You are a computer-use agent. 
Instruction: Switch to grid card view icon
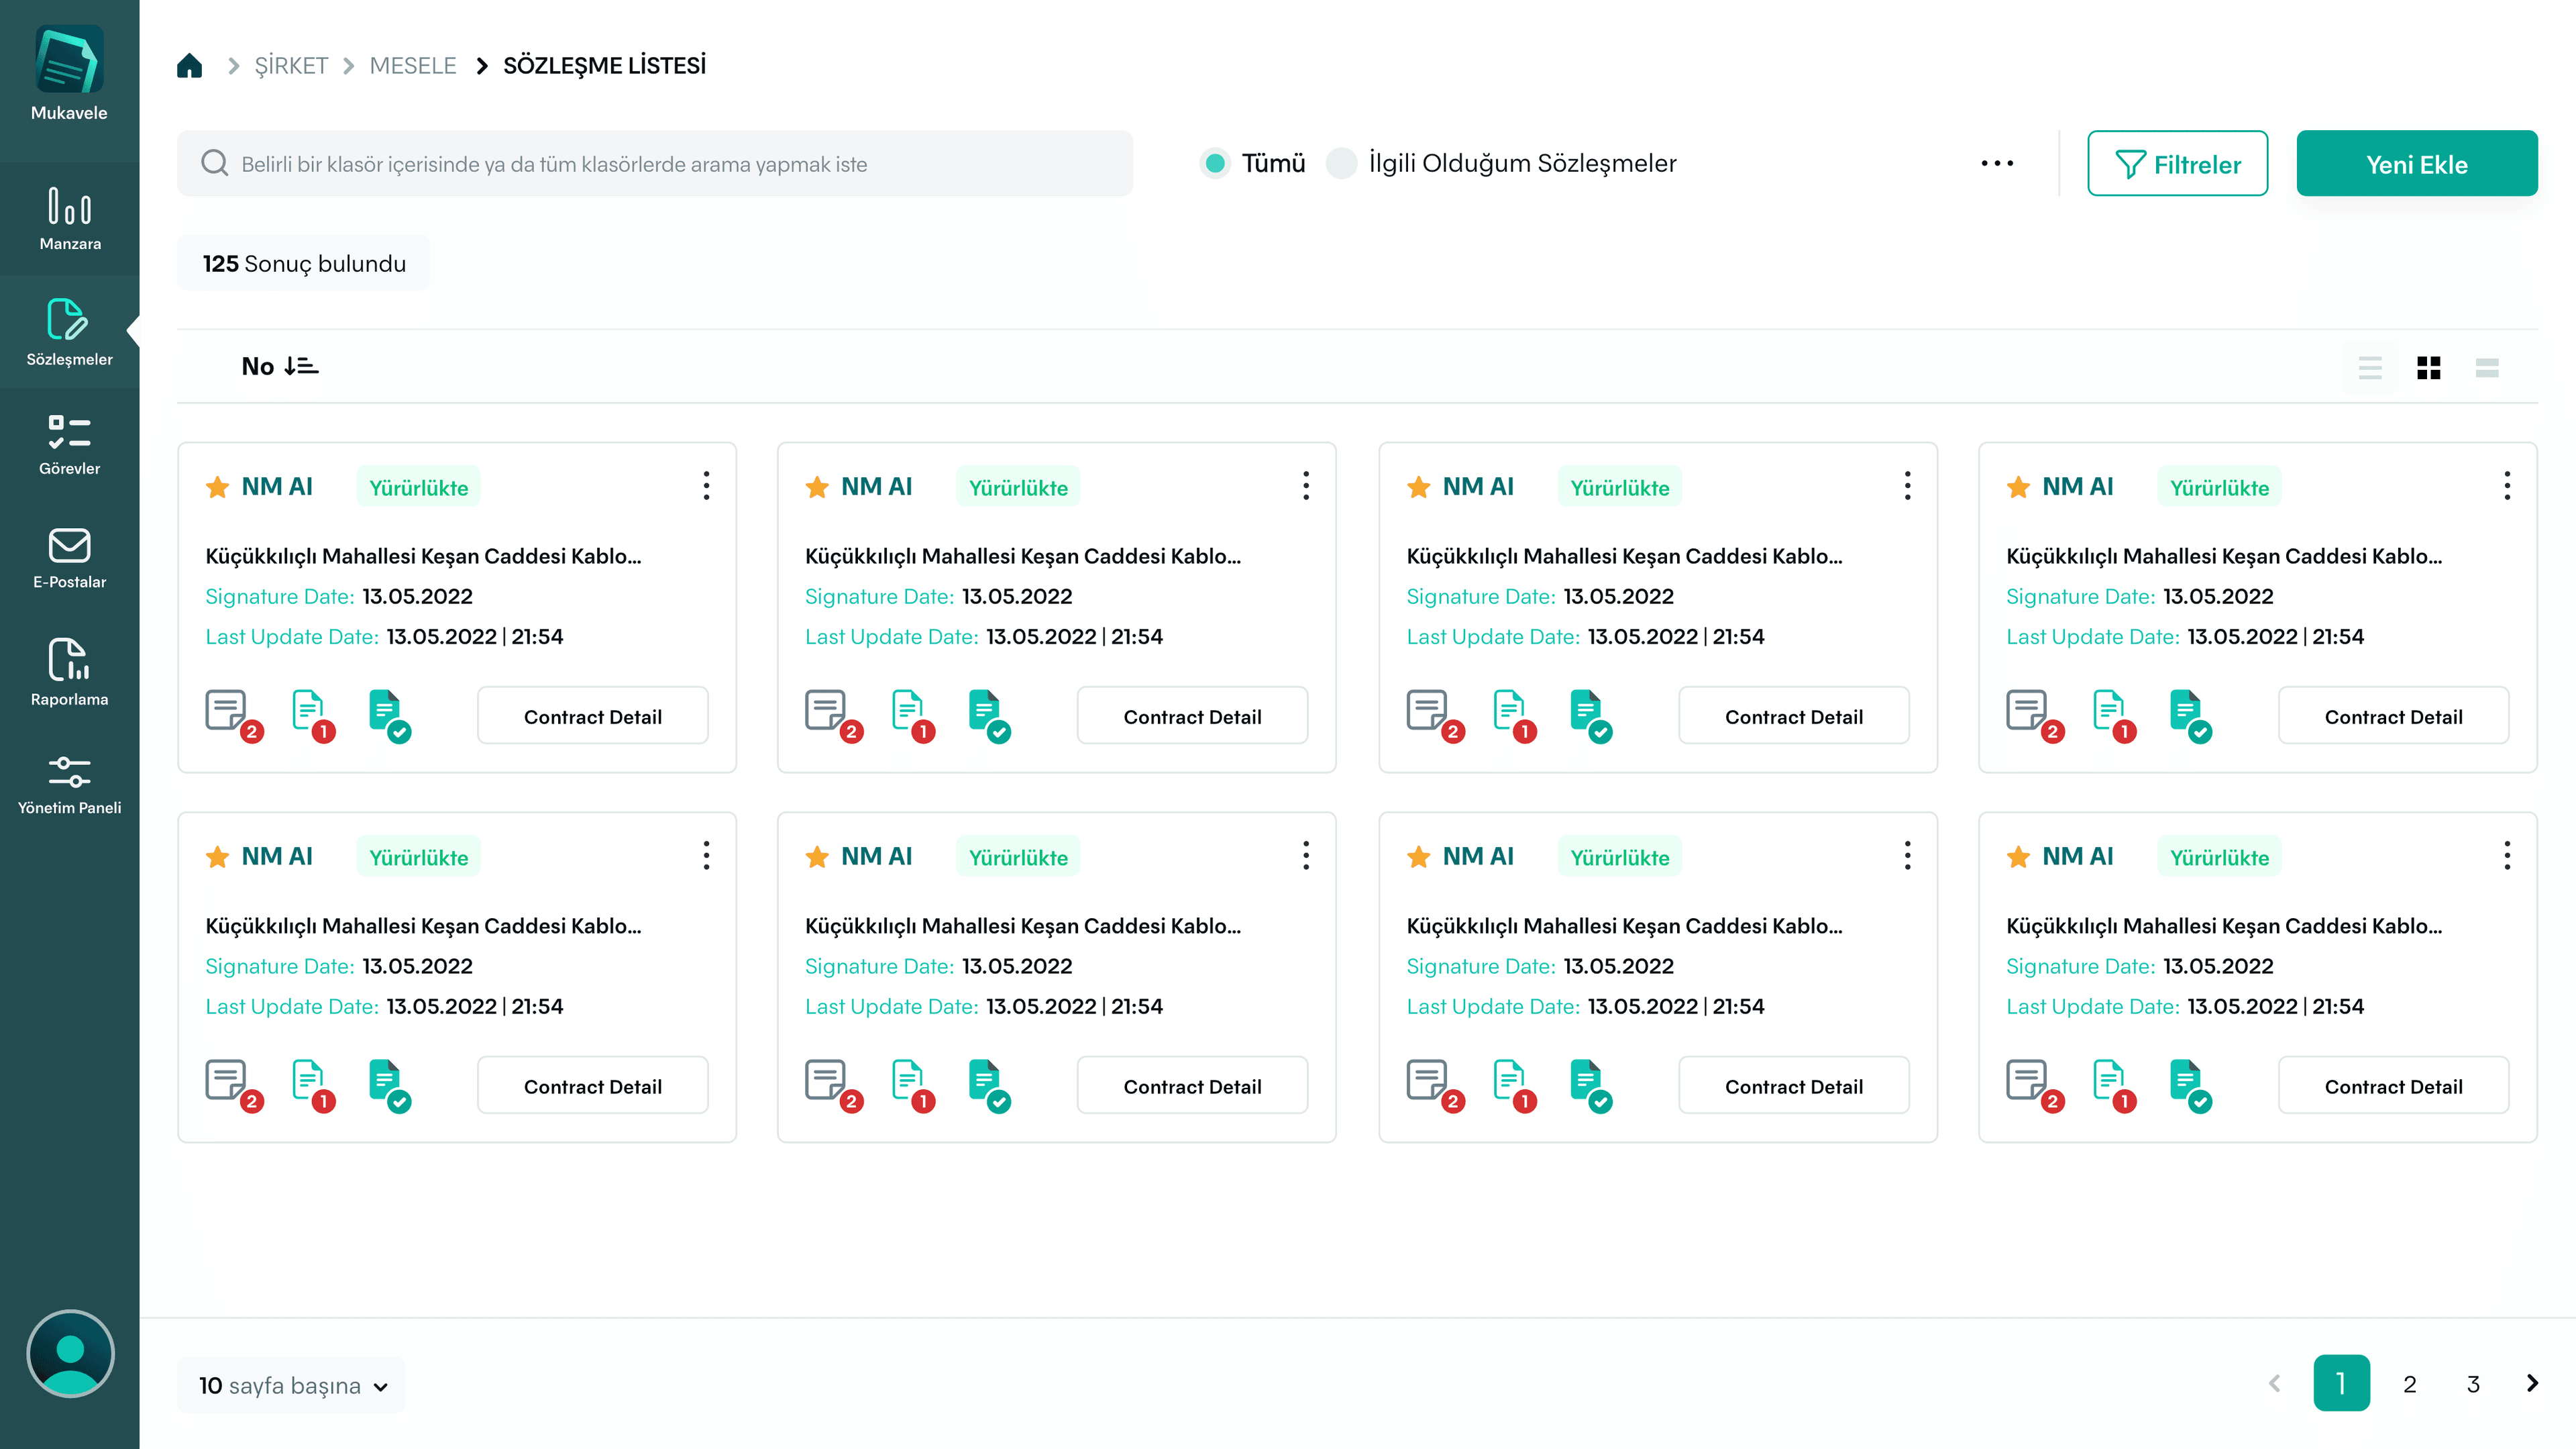click(2428, 367)
